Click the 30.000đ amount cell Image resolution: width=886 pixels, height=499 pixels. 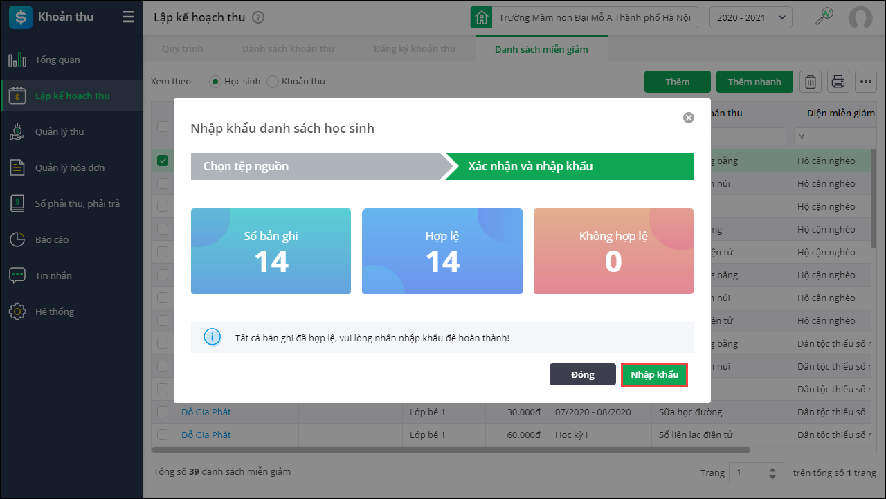pyautogui.click(x=517, y=412)
